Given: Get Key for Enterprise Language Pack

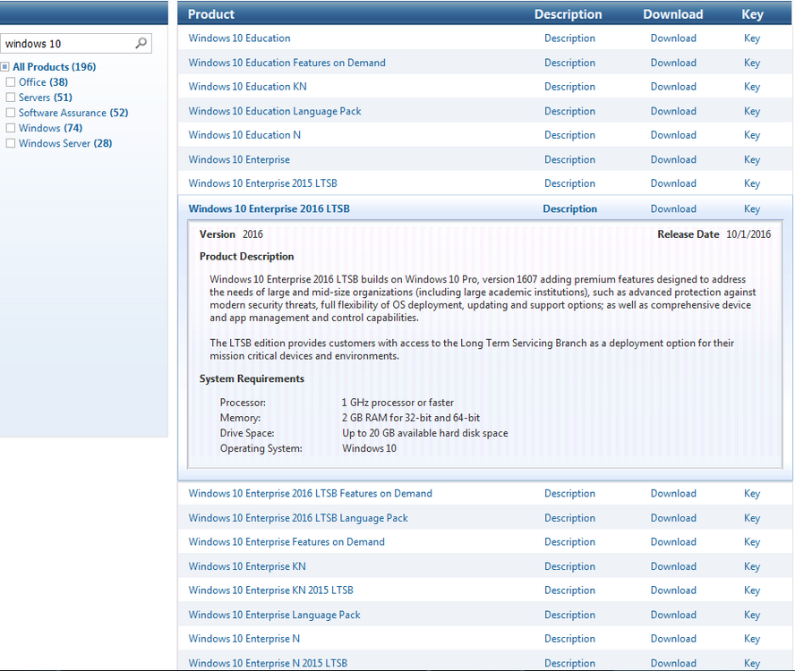Looking at the screenshot, I should [x=752, y=615].
